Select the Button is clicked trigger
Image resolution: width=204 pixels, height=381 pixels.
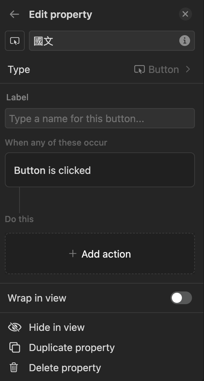[100, 170]
